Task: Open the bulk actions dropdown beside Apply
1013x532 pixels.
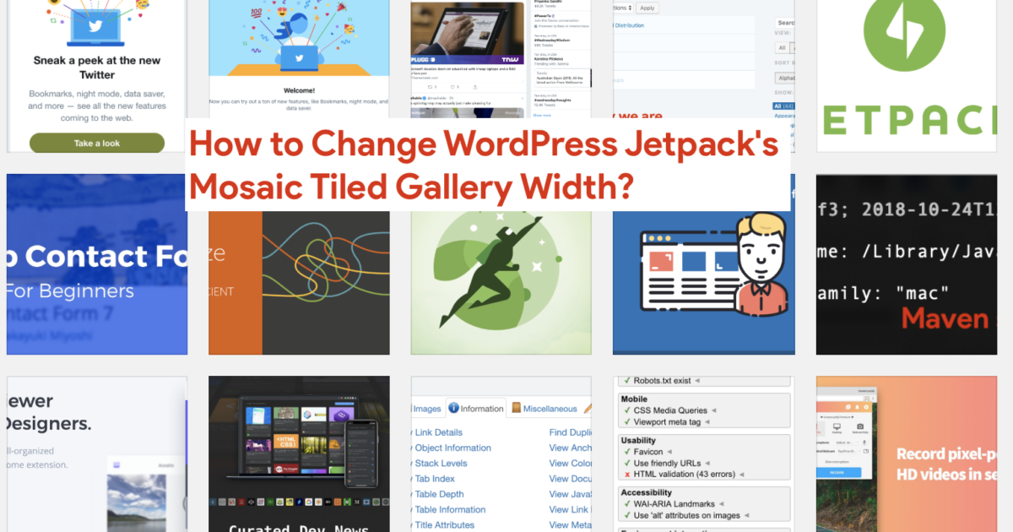Action: point(621,8)
